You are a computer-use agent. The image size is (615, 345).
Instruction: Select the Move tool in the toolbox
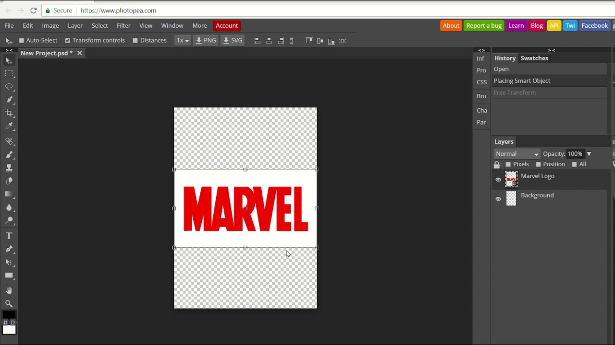click(9, 60)
